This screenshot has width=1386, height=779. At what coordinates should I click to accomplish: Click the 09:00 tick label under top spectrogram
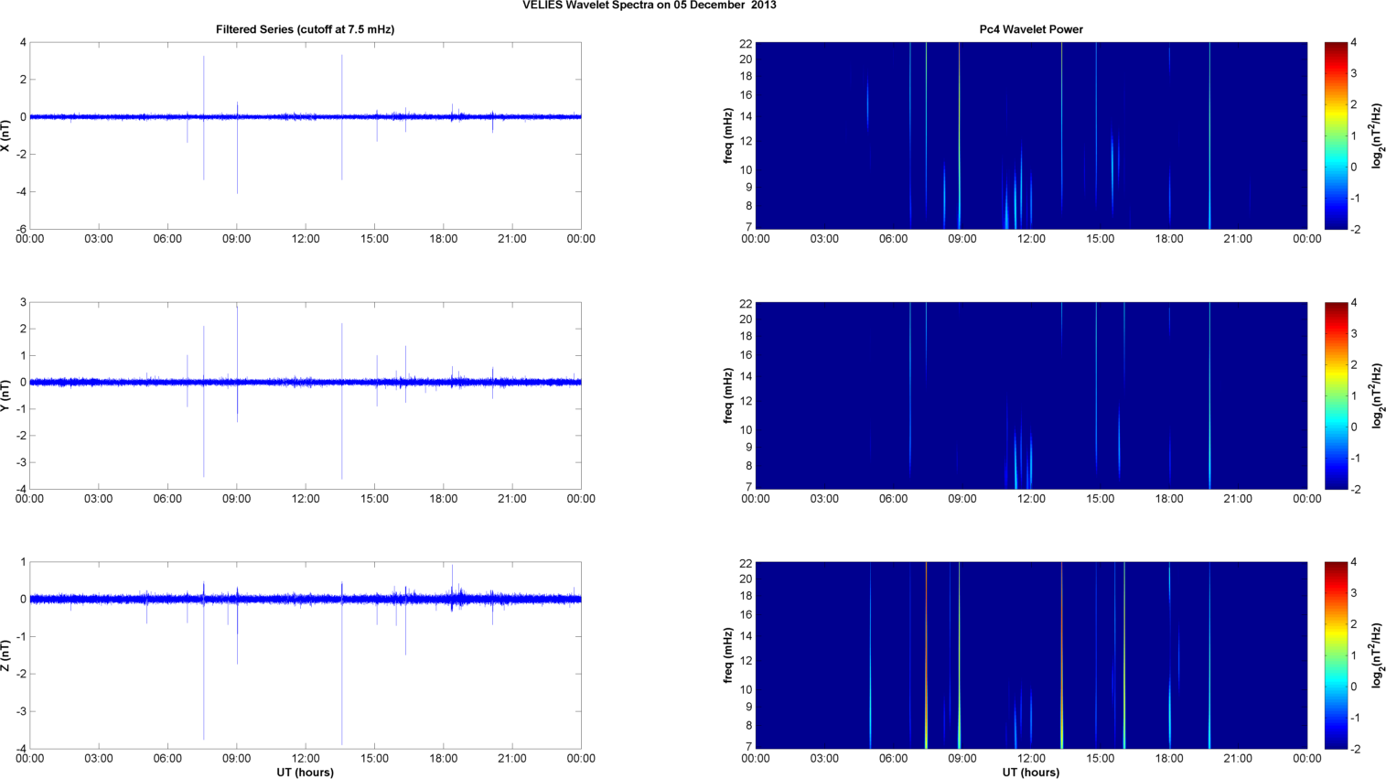pyautogui.click(x=962, y=239)
